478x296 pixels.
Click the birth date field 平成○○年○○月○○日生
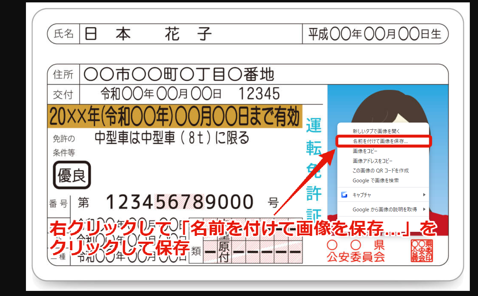[375, 34]
